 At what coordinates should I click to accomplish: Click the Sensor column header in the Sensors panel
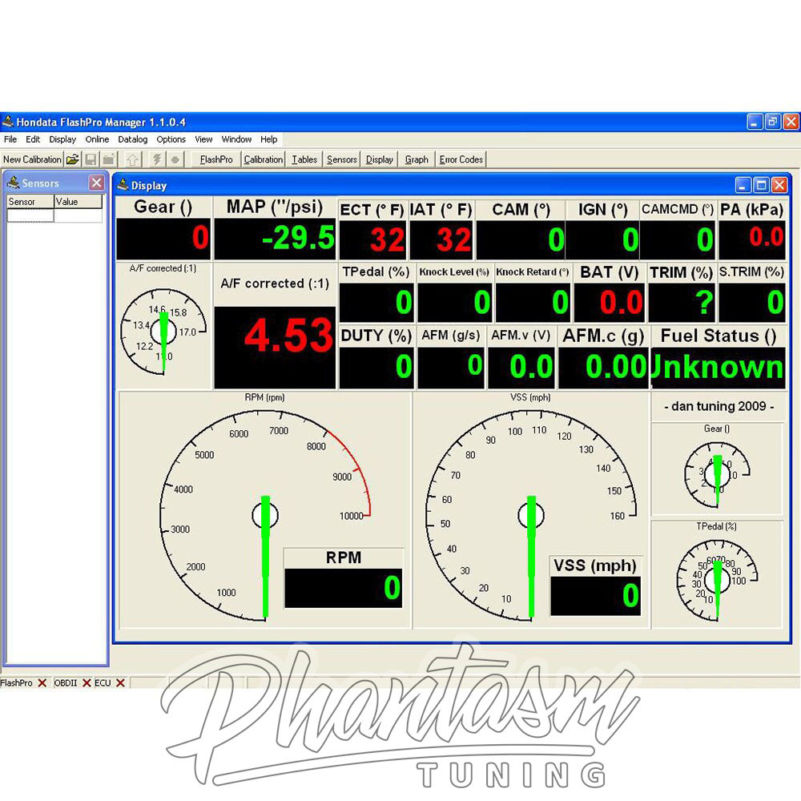[x=24, y=201]
